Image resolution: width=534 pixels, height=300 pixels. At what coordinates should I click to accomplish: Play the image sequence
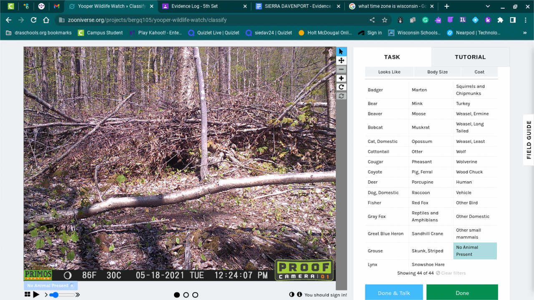(x=36, y=295)
